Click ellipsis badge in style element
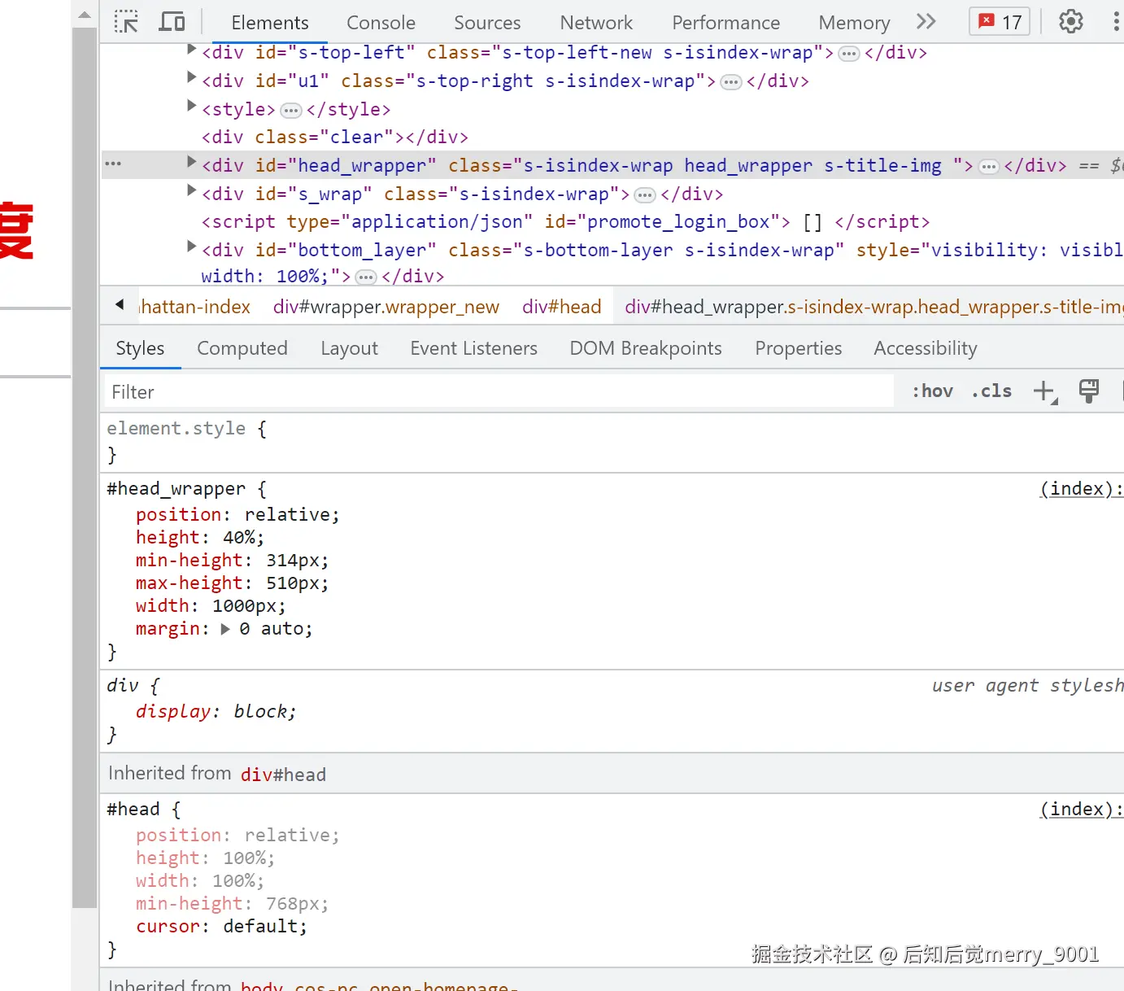The width and height of the screenshot is (1124, 991). pos(291,111)
